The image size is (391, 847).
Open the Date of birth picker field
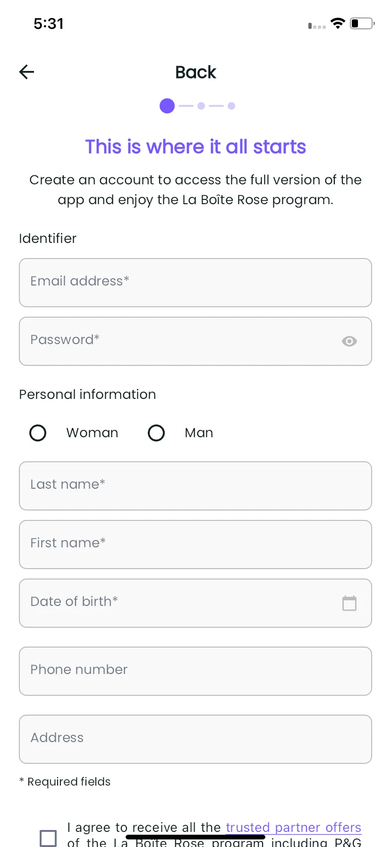coord(195,603)
